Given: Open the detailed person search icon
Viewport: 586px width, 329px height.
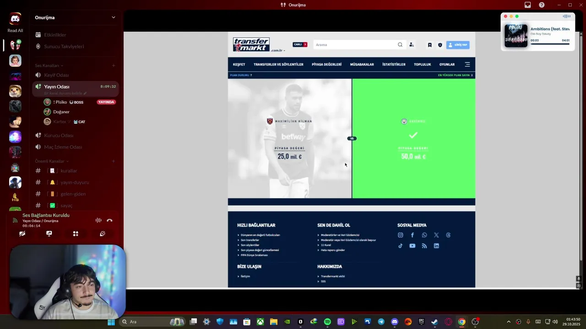Looking at the screenshot, I should click(x=412, y=45).
